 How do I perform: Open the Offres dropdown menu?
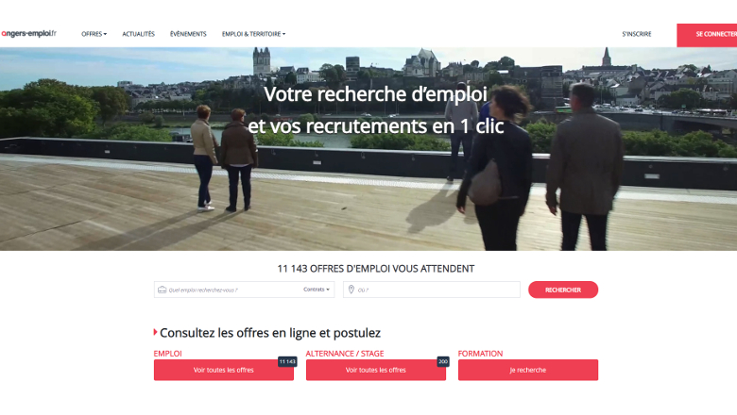pos(94,34)
